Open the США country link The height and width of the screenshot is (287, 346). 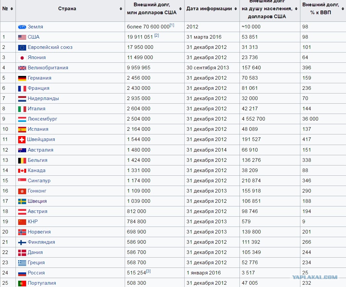33,37
